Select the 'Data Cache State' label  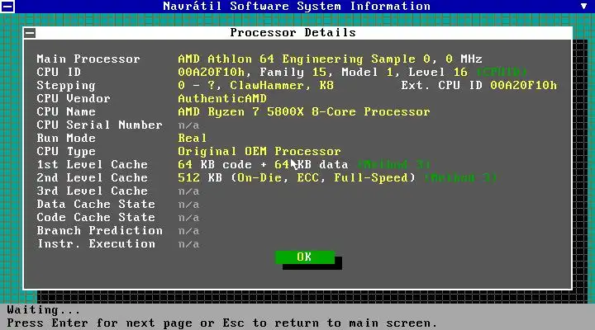tap(96, 205)
